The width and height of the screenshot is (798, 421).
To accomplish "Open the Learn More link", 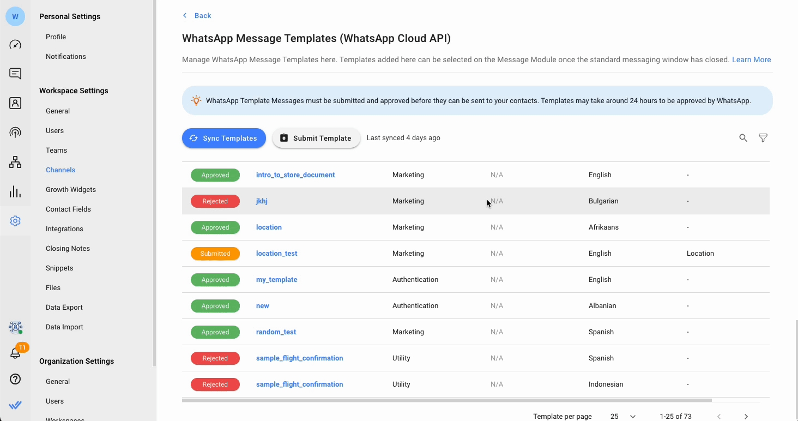I will click(x=751, y=59).
